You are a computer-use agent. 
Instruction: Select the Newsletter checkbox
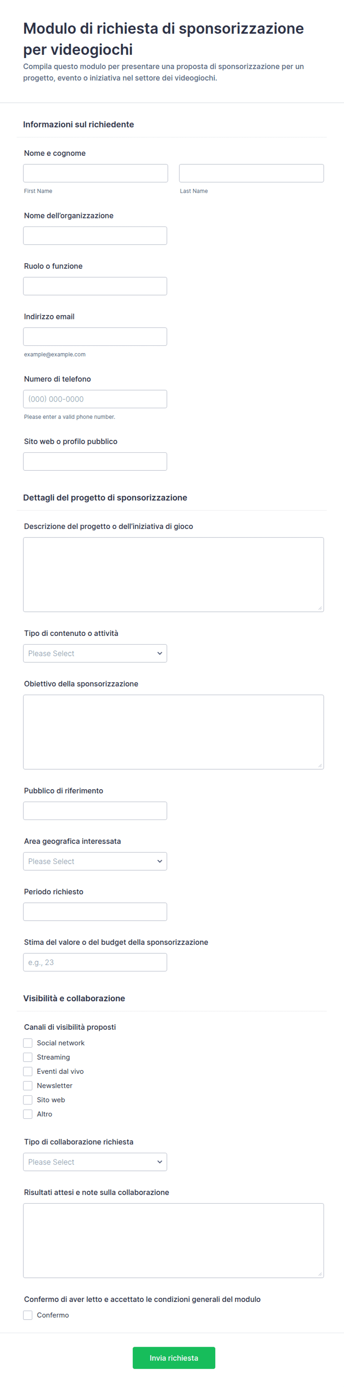(x=28, y=1085)
